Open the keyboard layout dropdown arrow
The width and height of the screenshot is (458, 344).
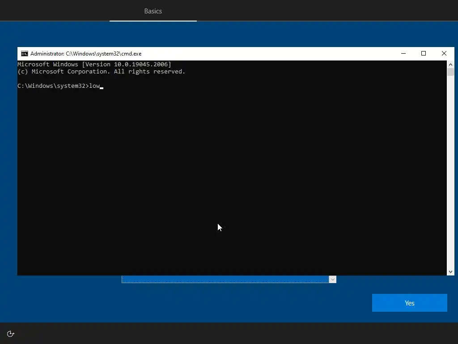tap(332, 279)
